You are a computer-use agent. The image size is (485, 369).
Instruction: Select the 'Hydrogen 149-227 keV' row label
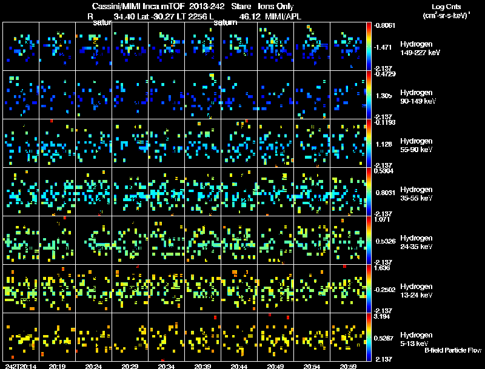[x=420, y=48]
